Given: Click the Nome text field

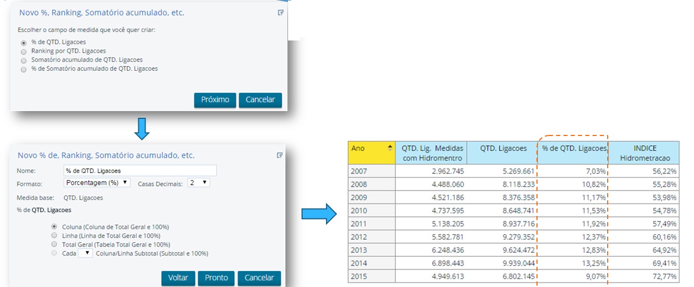Looking at the screenshot, I should pos(139,171).
